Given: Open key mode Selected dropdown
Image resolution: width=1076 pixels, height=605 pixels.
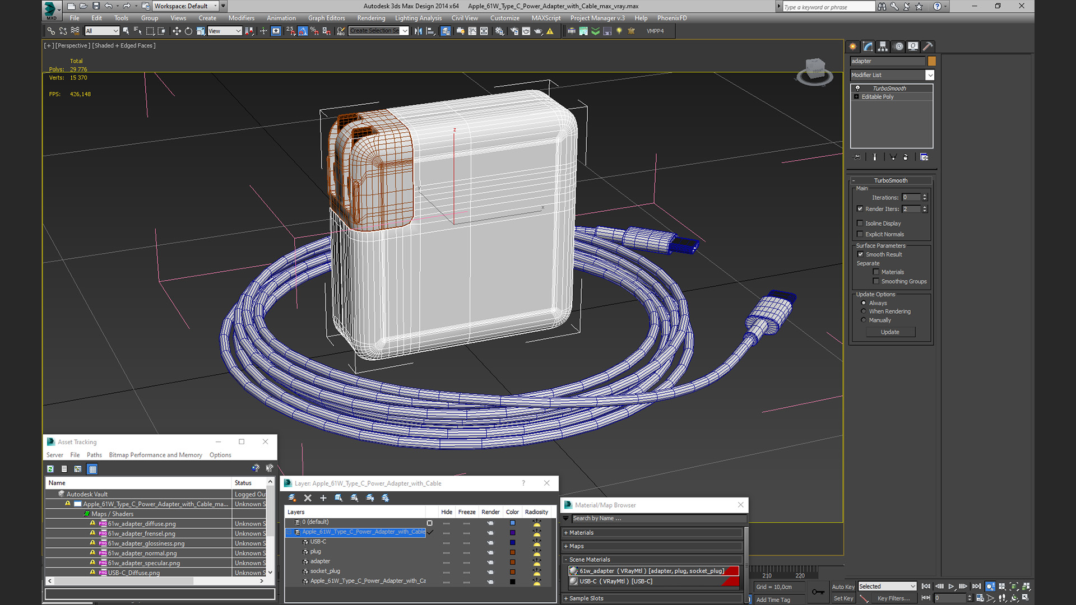Looking at the screenshot, I should 887,587.
